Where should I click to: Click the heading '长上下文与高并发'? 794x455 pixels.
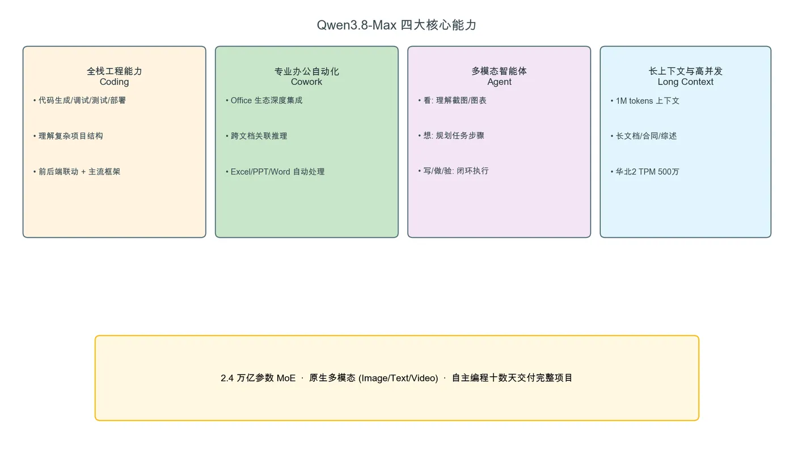point(686,71)
